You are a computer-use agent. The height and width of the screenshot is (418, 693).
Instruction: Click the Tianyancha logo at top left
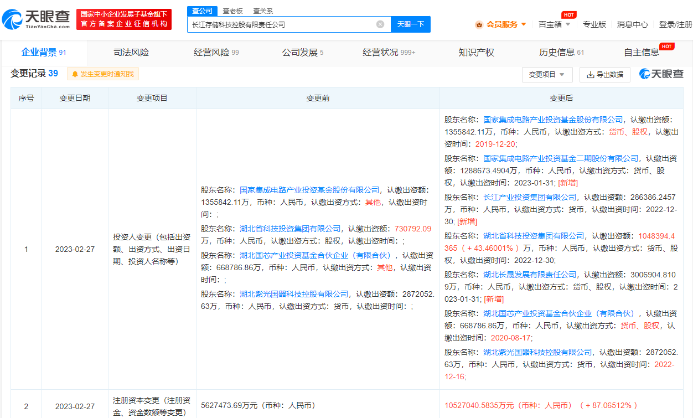coord(37,20)
